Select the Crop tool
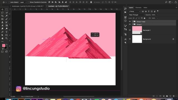This screenshot has height=100, width=178. 3,16
